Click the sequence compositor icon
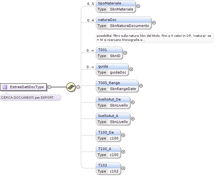 pyautogui.click(x=71, y=87)
